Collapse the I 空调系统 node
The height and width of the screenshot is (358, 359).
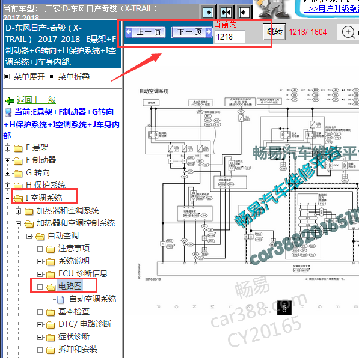tap(7, 198)
